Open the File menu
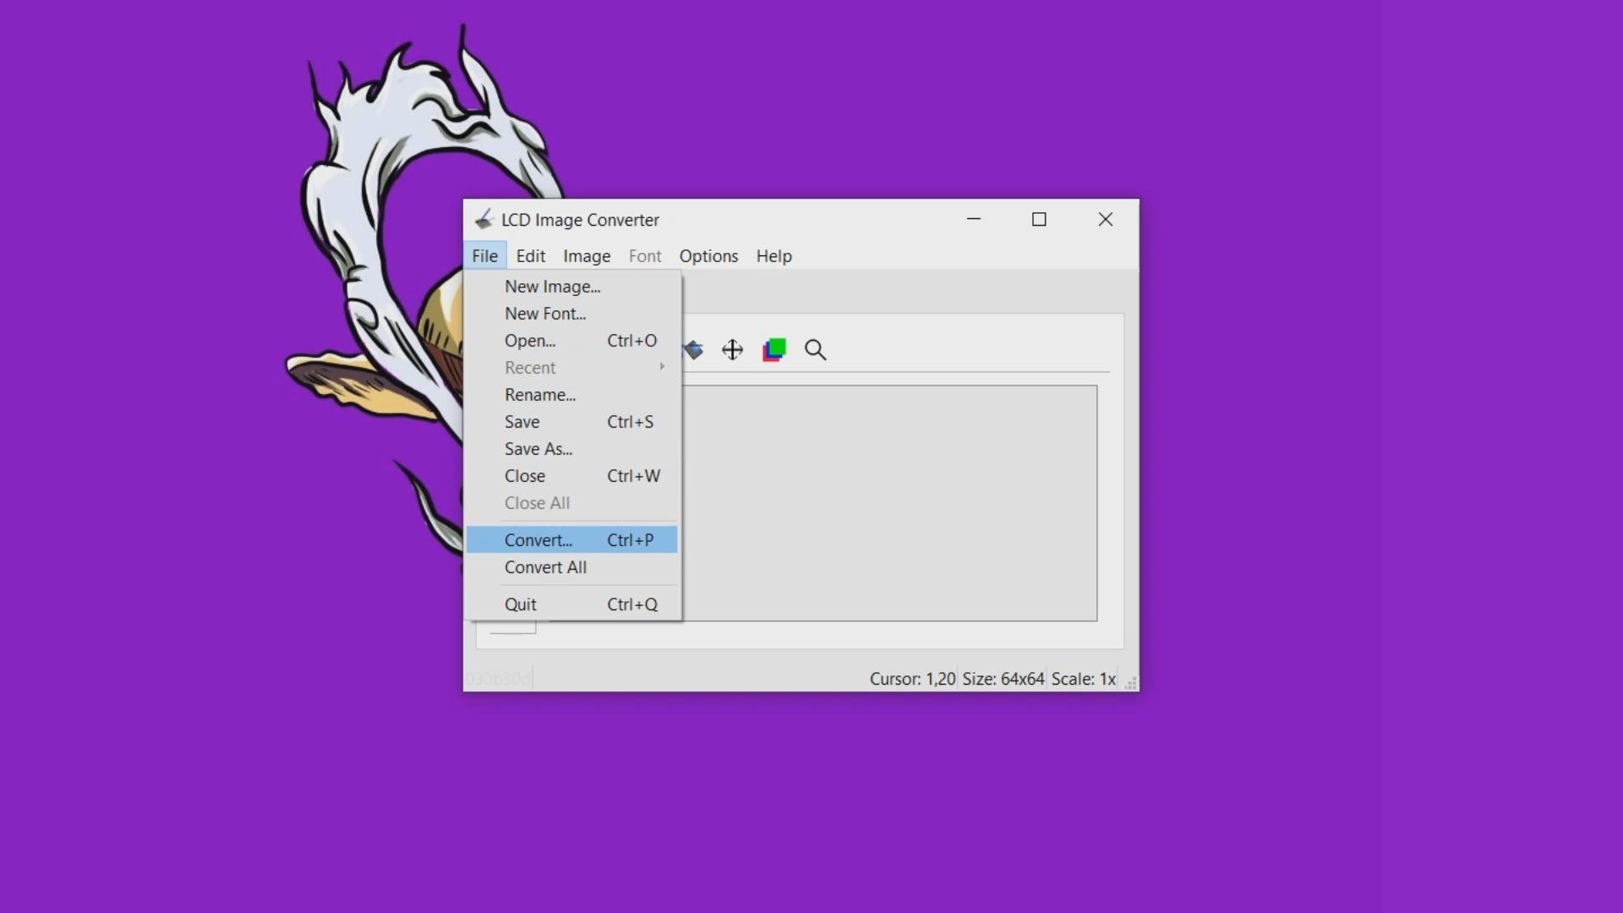The width and height of the screenshot is (1623, 913). (x=484, y=256)
